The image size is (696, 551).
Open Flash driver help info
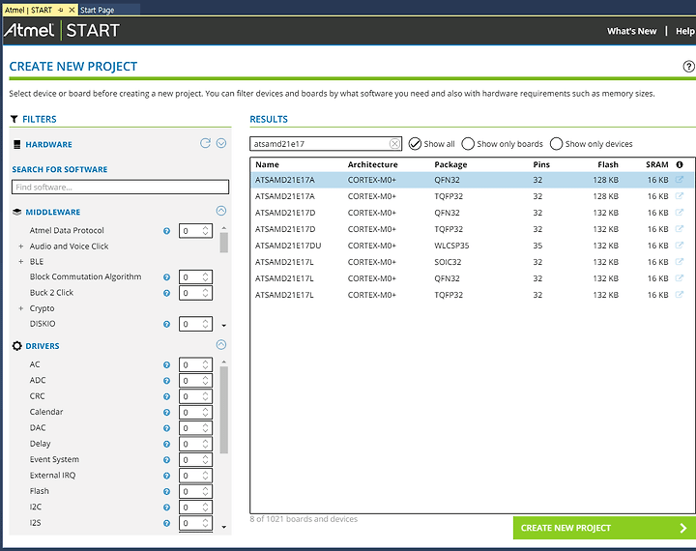pyautogui.click(x=166, y=491)
